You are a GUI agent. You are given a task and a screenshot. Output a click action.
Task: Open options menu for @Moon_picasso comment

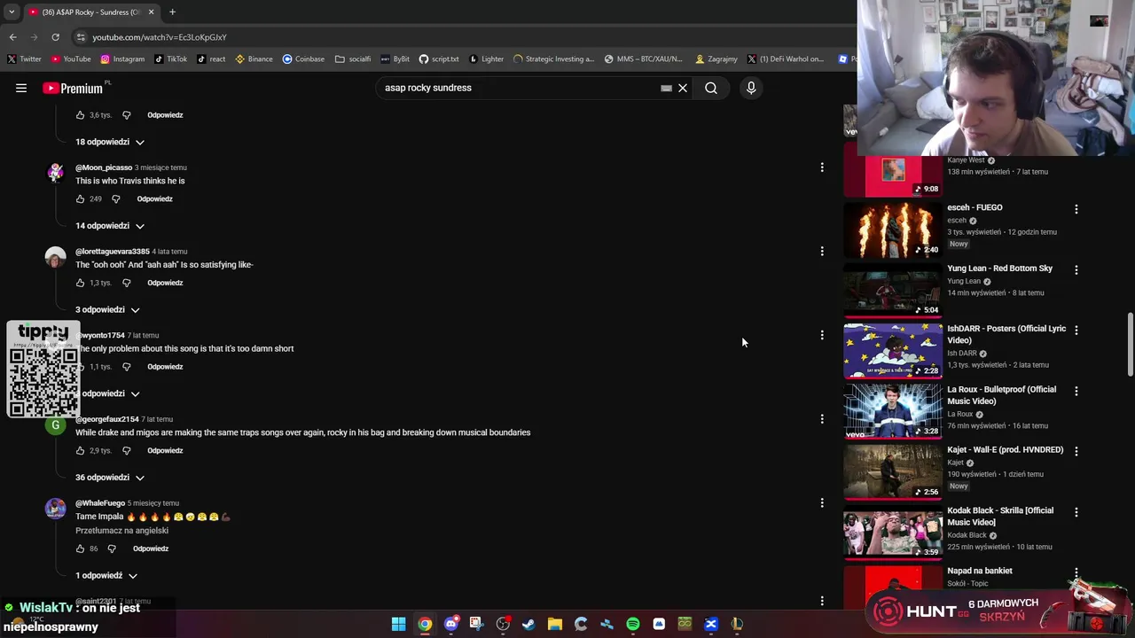pyautogui.click(x=822, y=167)
